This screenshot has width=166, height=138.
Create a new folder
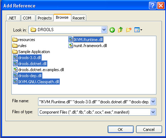[x=129, y=30]
